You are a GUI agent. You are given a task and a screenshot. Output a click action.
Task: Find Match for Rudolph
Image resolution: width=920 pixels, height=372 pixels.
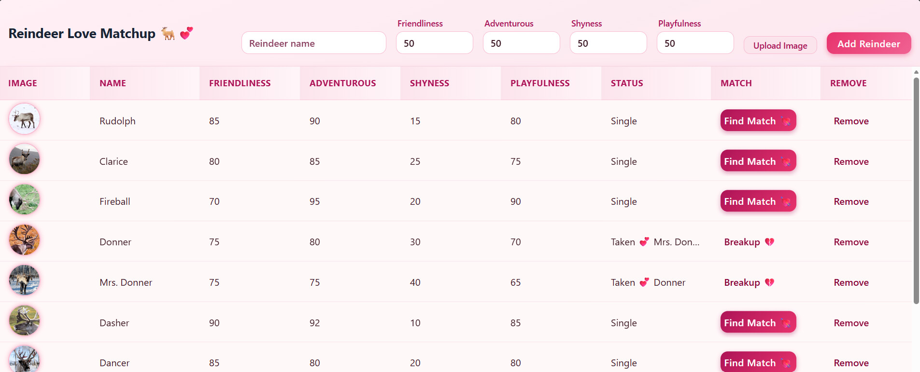click(758, 120)
